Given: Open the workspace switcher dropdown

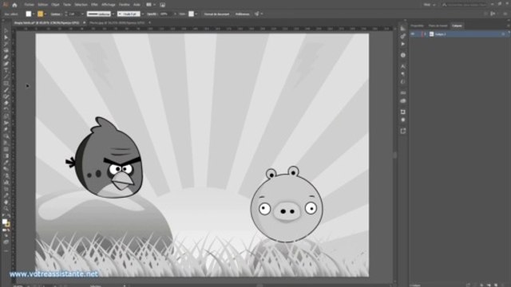Looking at the screenshot, I should pyautogui.click(x=430, y=5).
